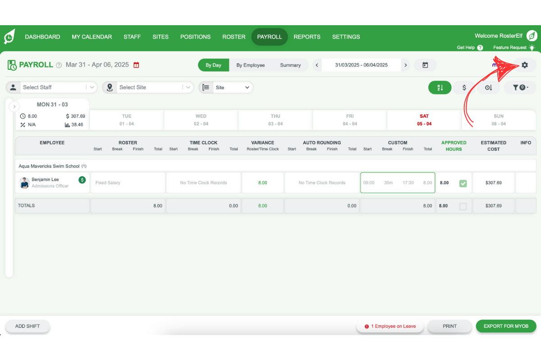Click the Get Help question mark icon
Image resolution: width=541 pixels, height=360 pixels.
tap(480, 47)
